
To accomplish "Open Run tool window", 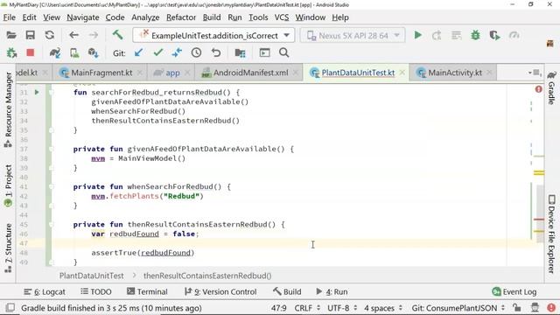I will [x=332, y=291].
